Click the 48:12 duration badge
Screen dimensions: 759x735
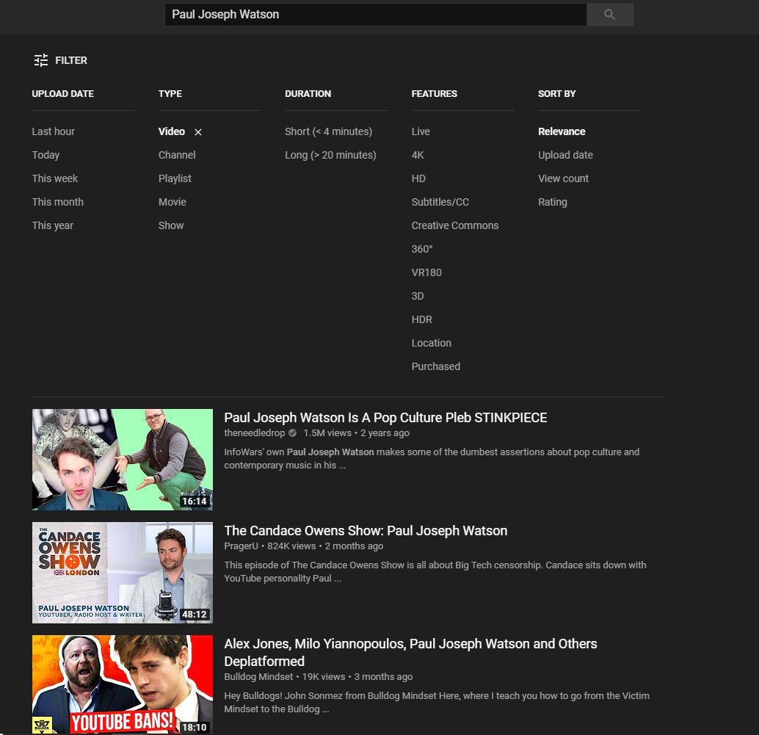click(x=194, y=615)
